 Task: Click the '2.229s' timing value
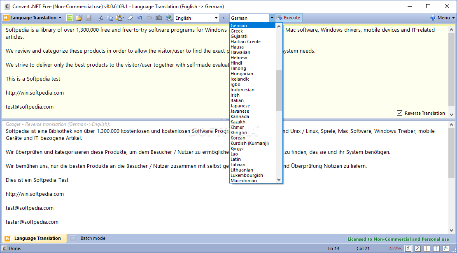(395, 248)
